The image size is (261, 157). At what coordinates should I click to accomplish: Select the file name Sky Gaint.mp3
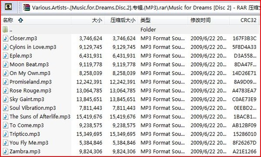tap(27, 99)
